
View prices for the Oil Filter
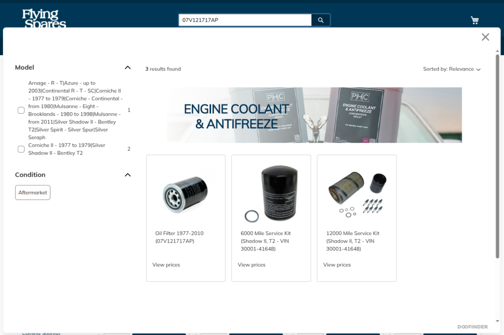tap(166, 265)
